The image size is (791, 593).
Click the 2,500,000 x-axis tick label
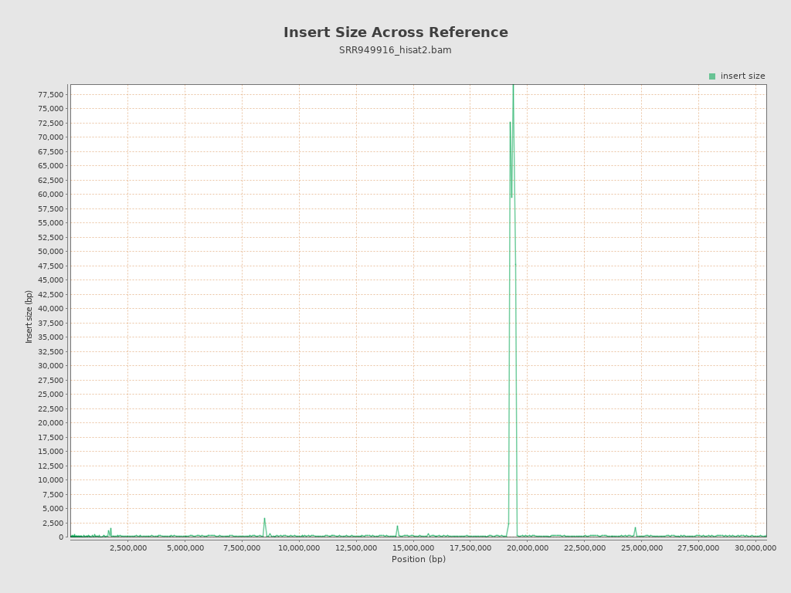[127, 548]
